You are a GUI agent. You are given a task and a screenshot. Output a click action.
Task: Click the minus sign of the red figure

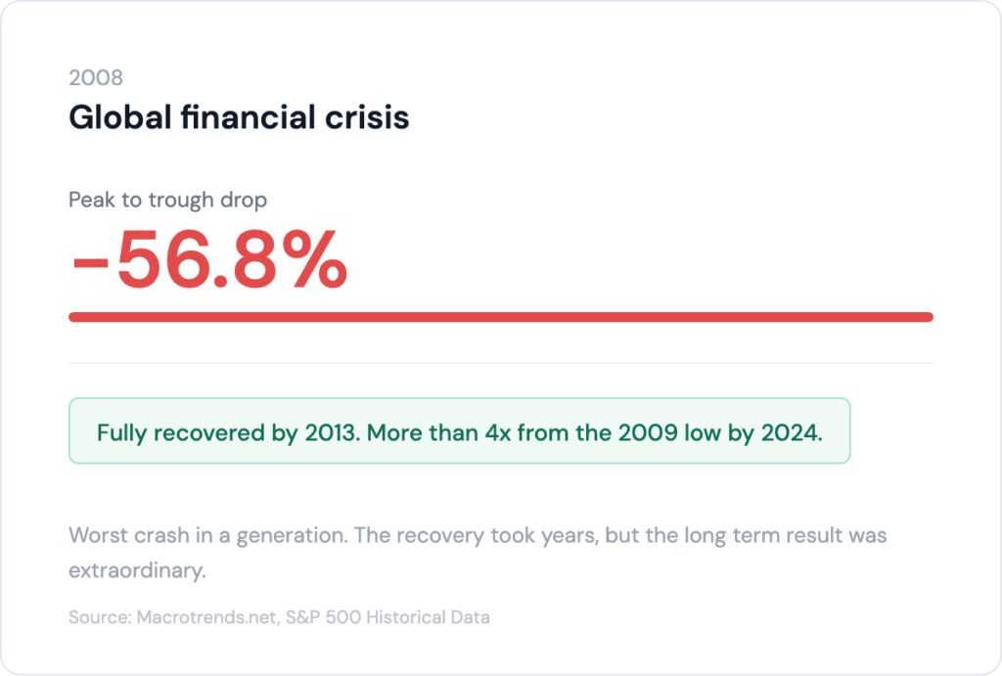[90, 264]
